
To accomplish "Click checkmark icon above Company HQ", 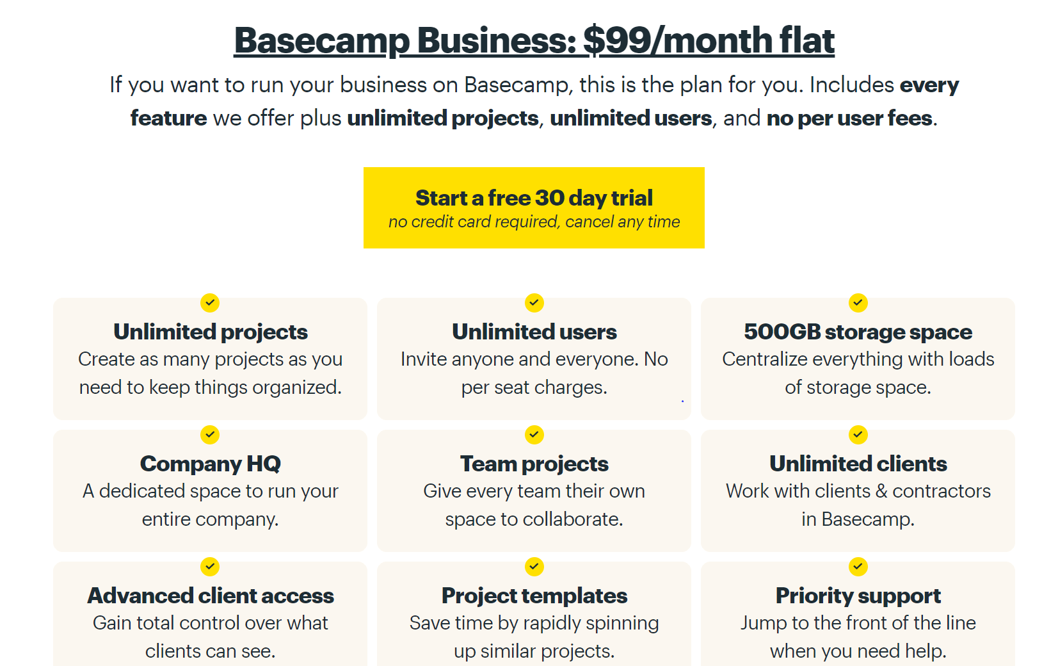I will 210,435.
